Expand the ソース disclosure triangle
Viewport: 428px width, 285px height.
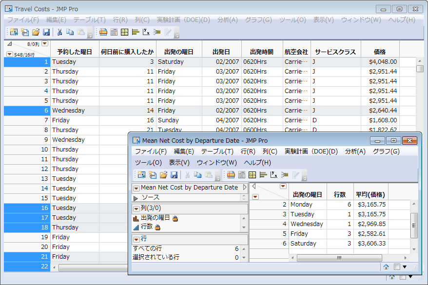point(136,198)
